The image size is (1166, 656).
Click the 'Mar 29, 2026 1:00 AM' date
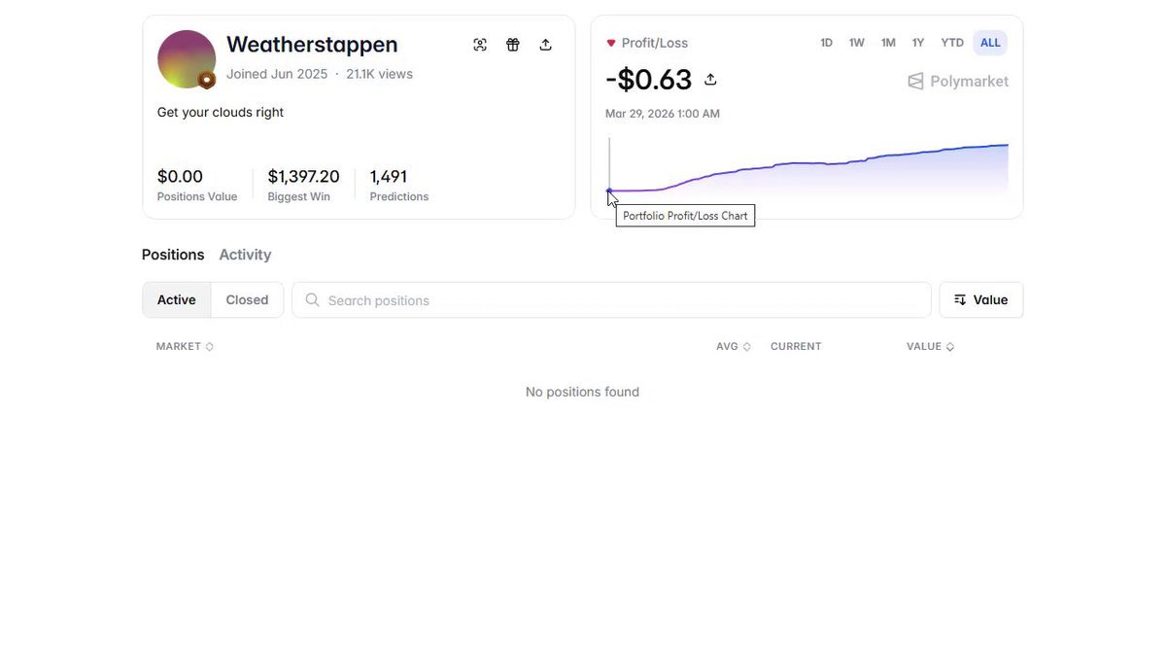tap(663, 114)
